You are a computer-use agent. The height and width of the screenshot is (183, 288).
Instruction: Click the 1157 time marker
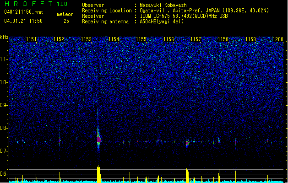click(196, 39)
